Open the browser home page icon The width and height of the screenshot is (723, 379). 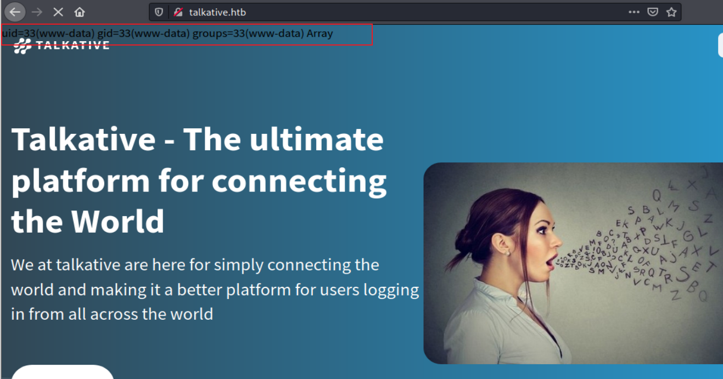(80, 12)
